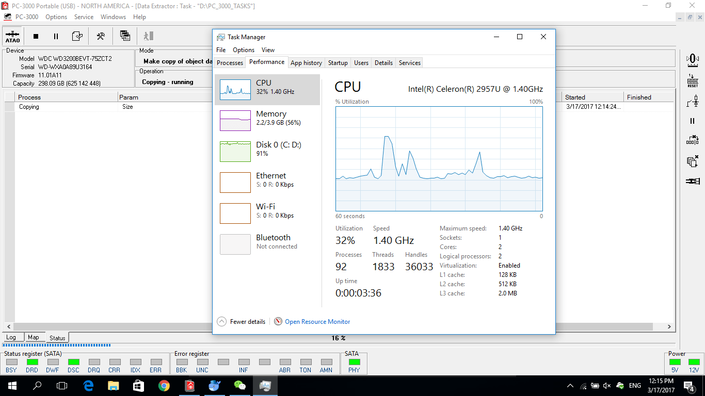The width and height of the screenshot is (705, 396).
Task: Click the document with arrow toolbar icon
Action: 77,36
